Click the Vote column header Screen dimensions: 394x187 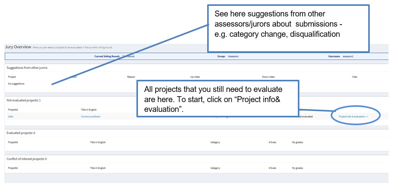354,77
